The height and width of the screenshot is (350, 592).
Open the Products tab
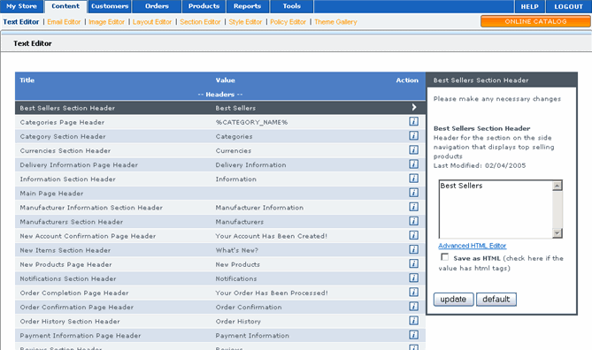tap(204, 6)
